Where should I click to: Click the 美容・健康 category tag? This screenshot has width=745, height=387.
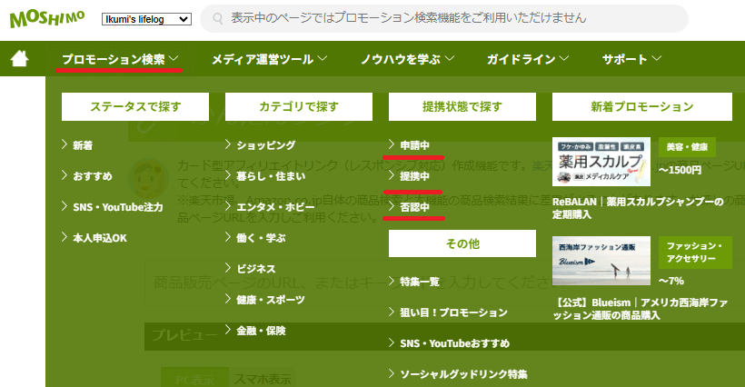click(x=687, y=147)
